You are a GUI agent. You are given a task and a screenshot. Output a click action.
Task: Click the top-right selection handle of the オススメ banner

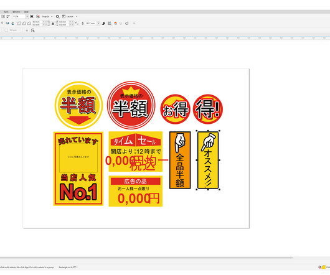point(219,131)
